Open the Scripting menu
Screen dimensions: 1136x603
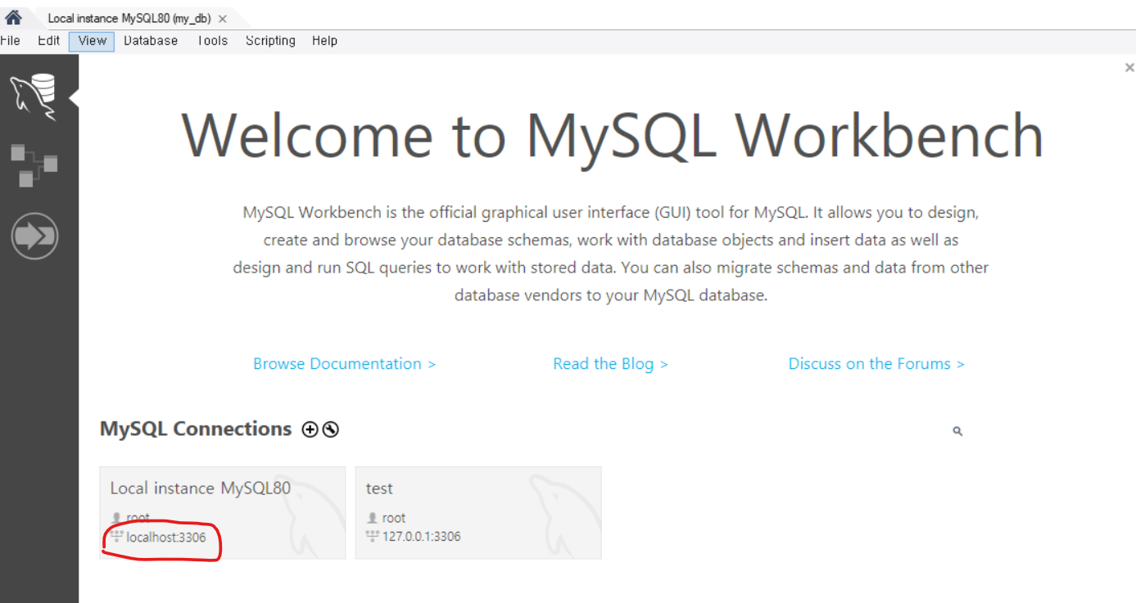tap(270, 41)
